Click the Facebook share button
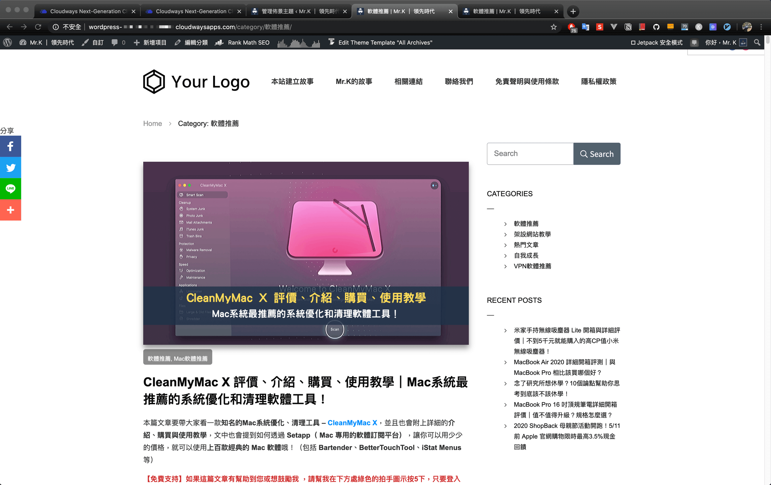The width and height of the screenshot is (771, 485). [11, 146]
